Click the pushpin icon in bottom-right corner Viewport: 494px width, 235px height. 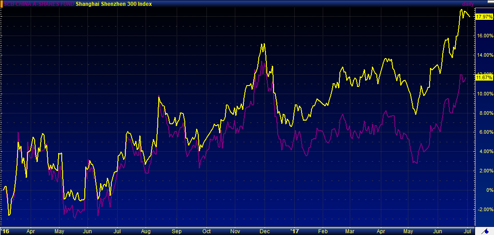pyautogui.click(x=485, y=231)
